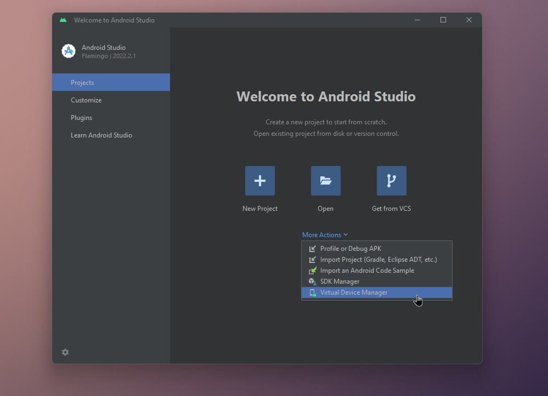This screenshot has height=396, width=548.
Task: Minimize the Android Studio window
Action: coord(417,20)
